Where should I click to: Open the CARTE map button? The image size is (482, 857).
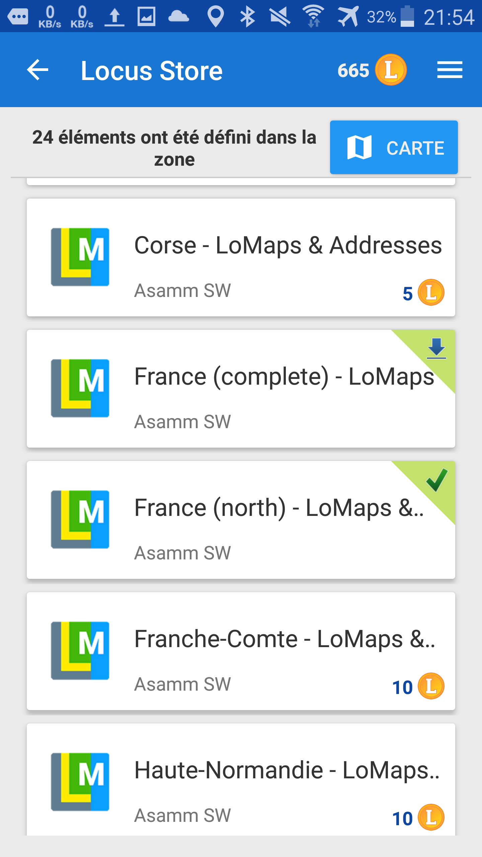coord(394,147)
